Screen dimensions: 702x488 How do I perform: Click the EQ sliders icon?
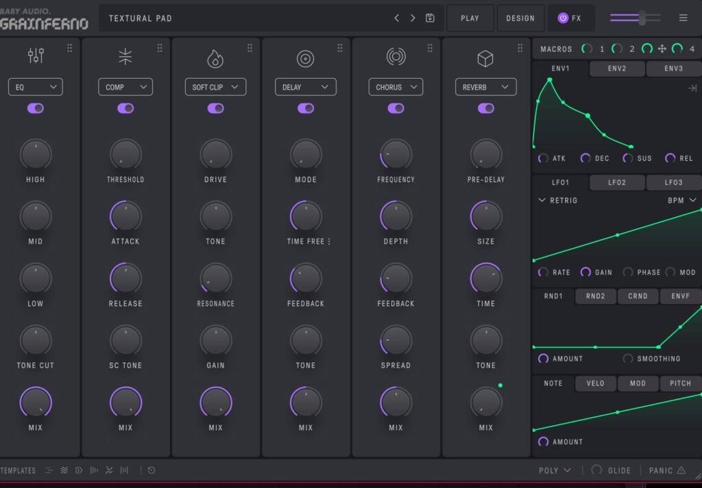pyautogui.click(x=36, y=56)
